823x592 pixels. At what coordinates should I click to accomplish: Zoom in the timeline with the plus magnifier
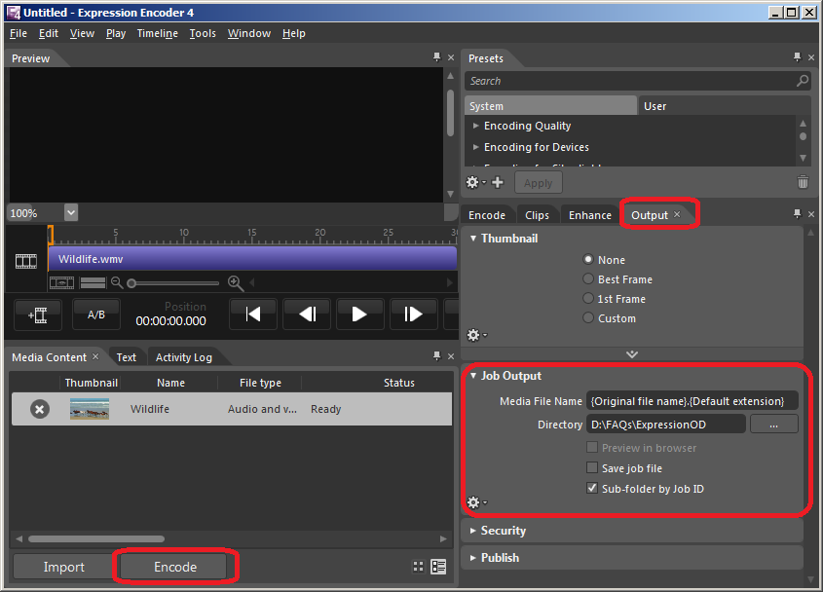pos(236,283)
